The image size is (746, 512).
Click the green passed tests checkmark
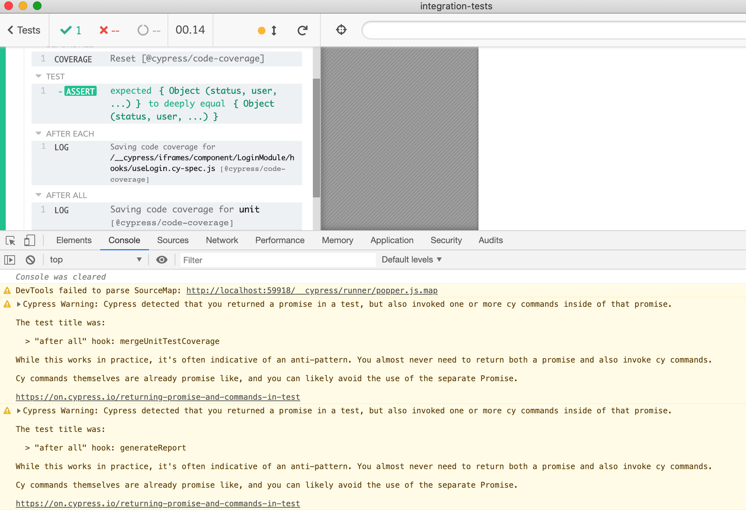tap(66, 30)
